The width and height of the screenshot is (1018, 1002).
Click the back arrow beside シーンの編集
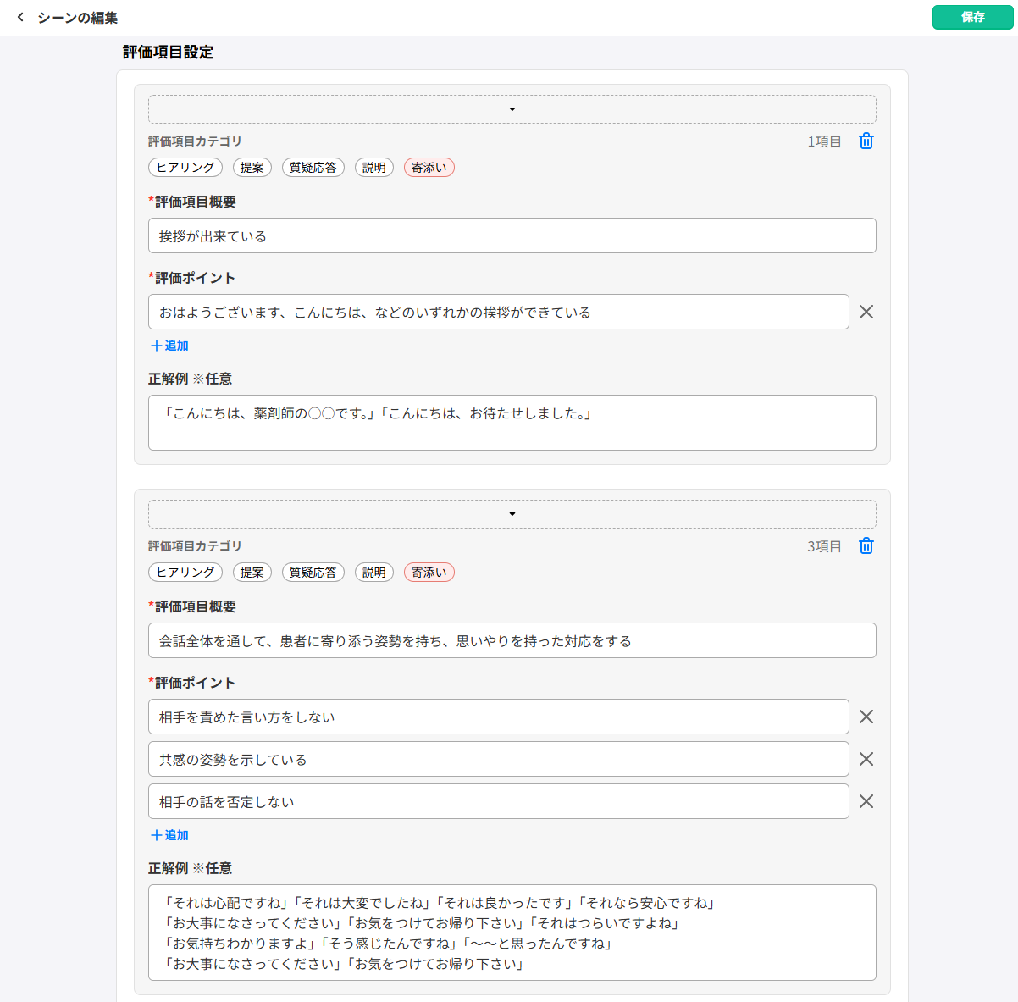coord(20,18)
